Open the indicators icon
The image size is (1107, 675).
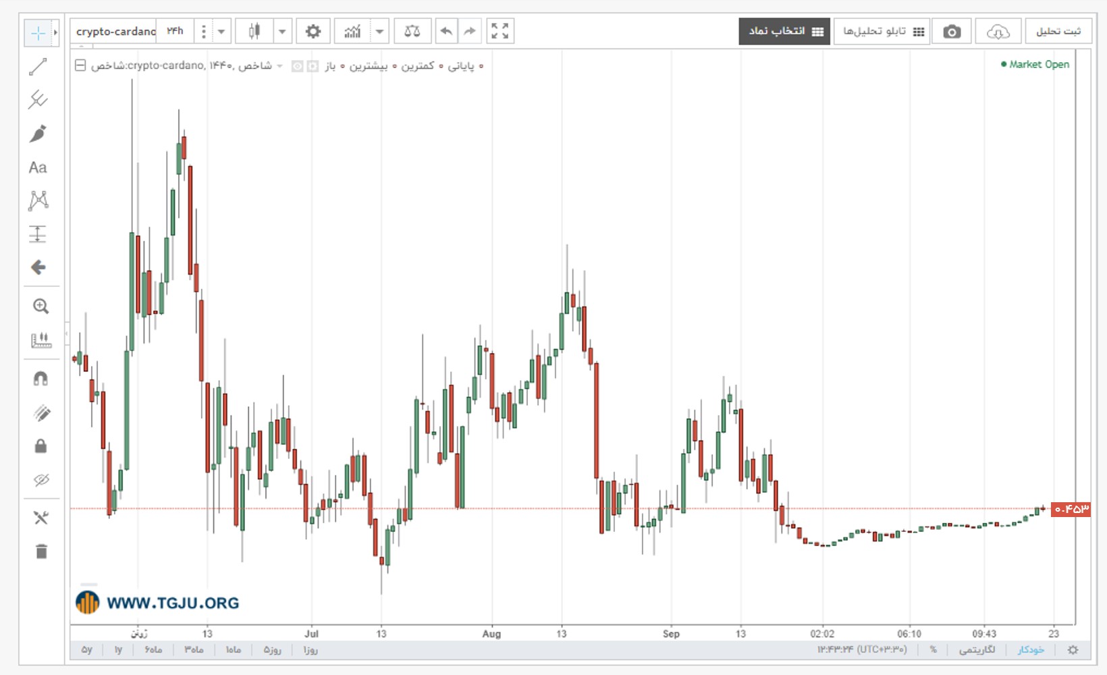(352, 31)
